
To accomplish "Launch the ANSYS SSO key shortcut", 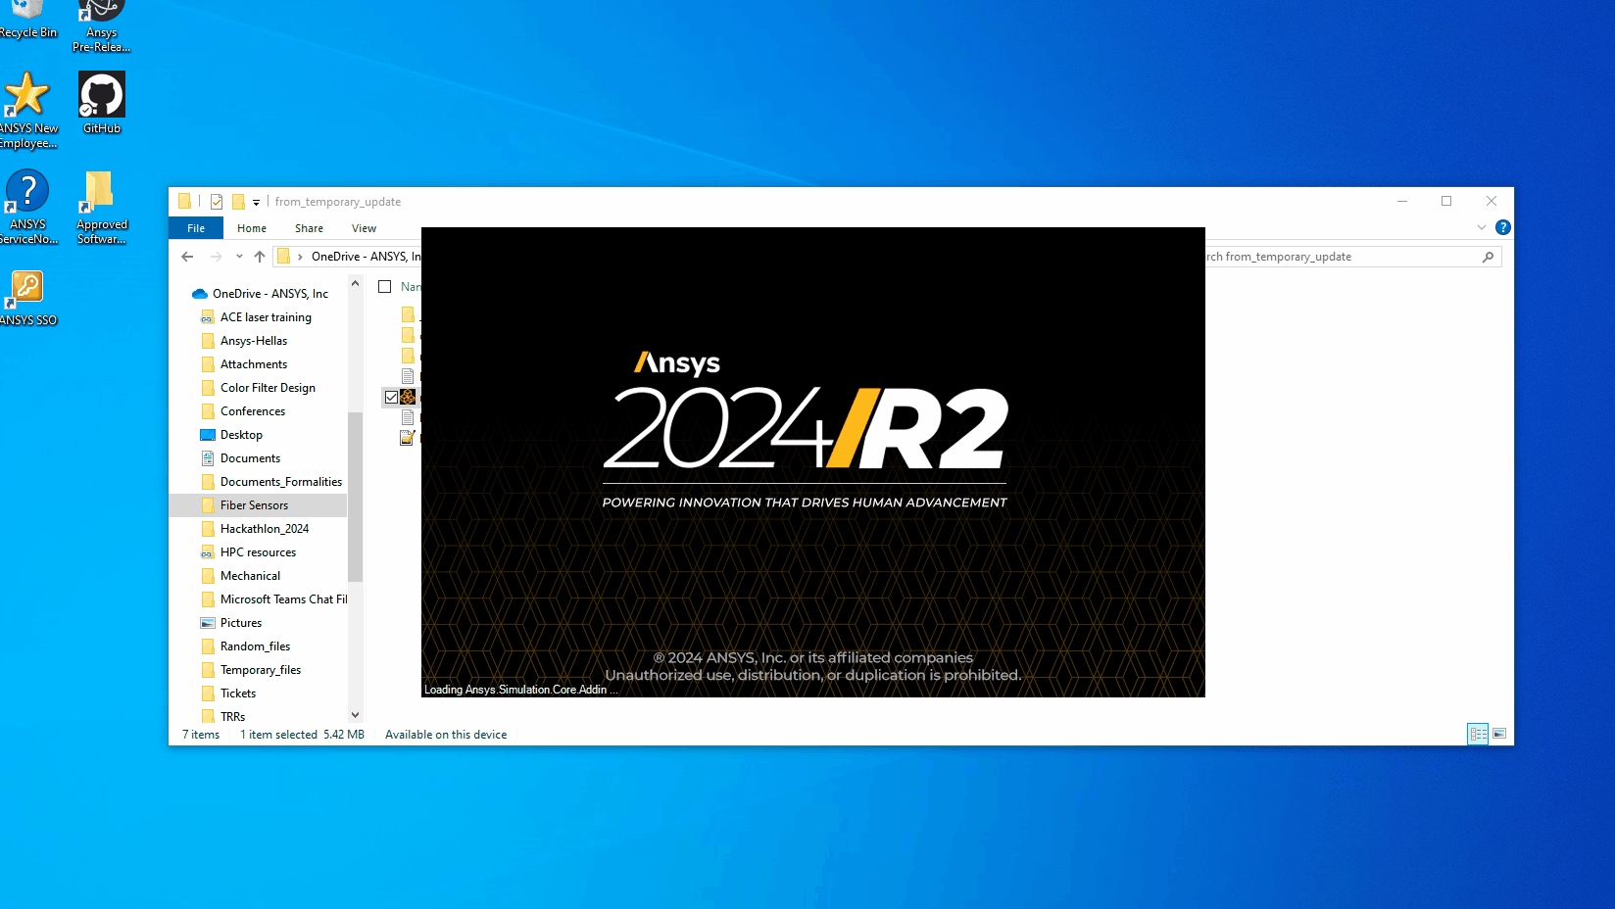I will 27,298.
